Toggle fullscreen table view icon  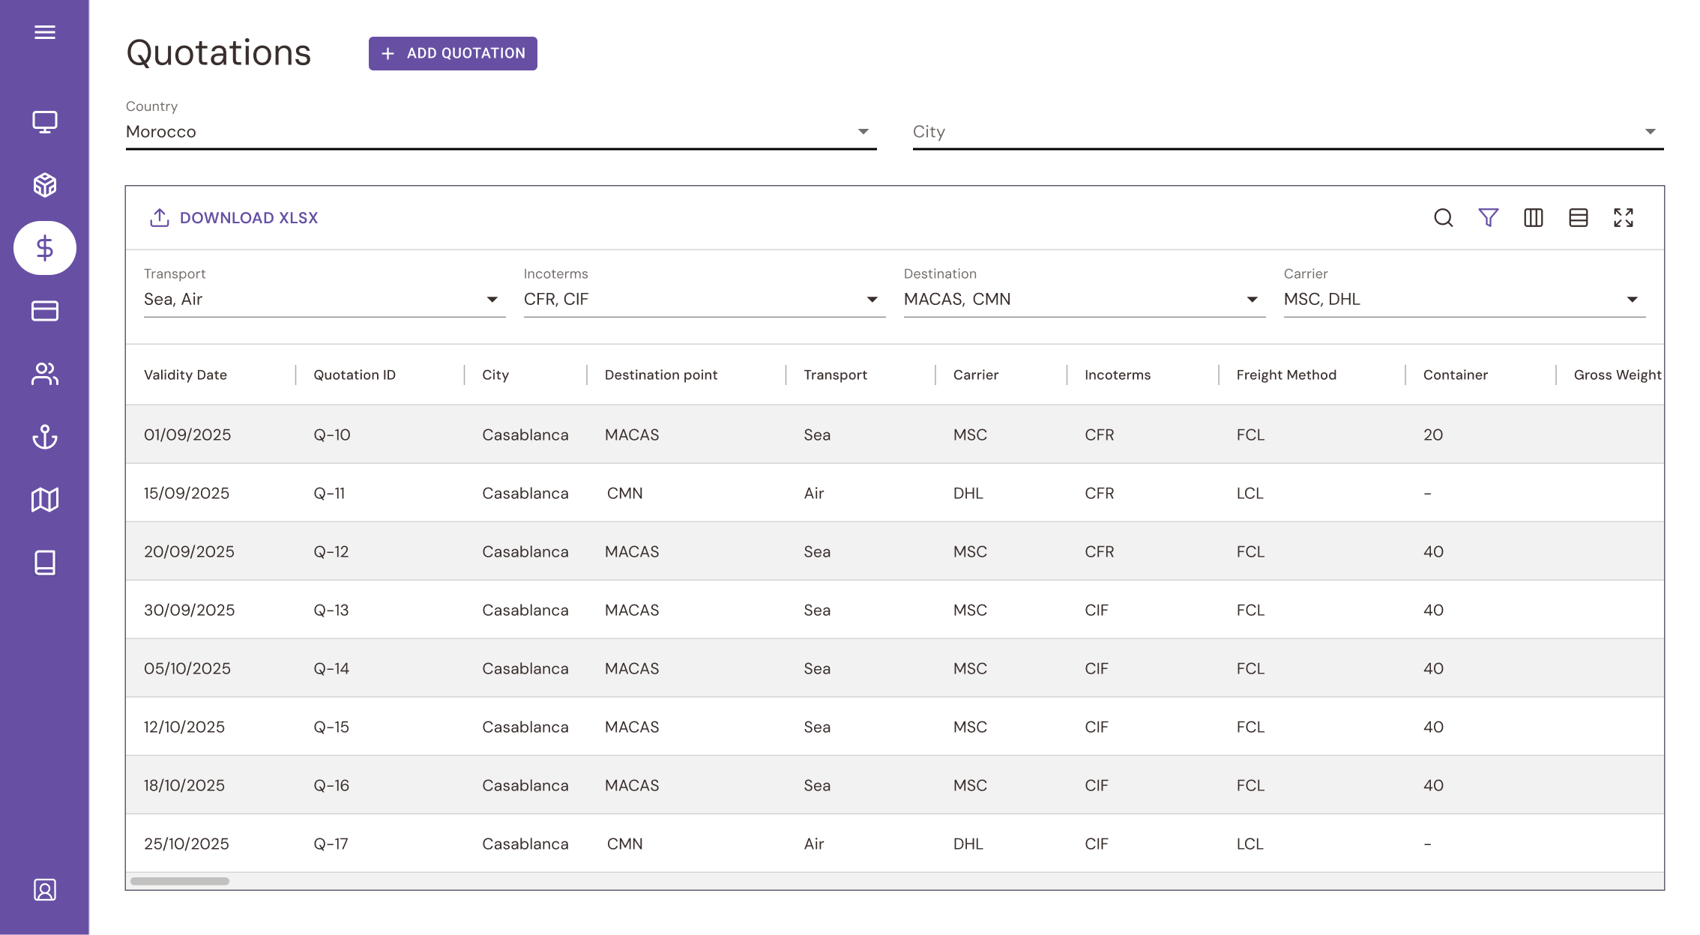pyautogui.click(x=1624, y=218)
